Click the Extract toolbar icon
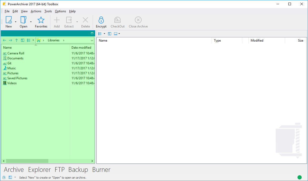The image size is (308, 181). [69, 20]
